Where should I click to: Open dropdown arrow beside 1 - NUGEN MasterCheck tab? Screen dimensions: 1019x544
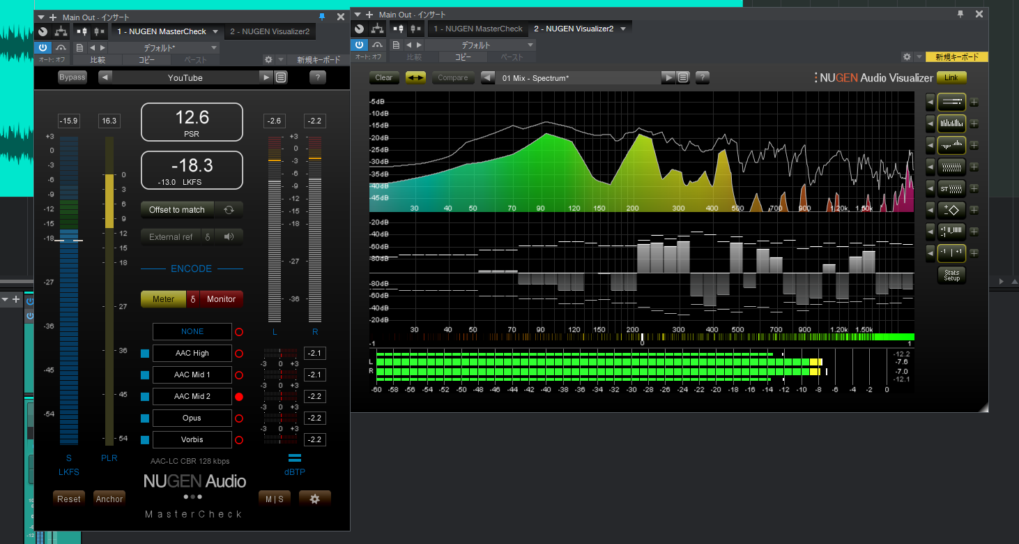[x=215, y=31]
